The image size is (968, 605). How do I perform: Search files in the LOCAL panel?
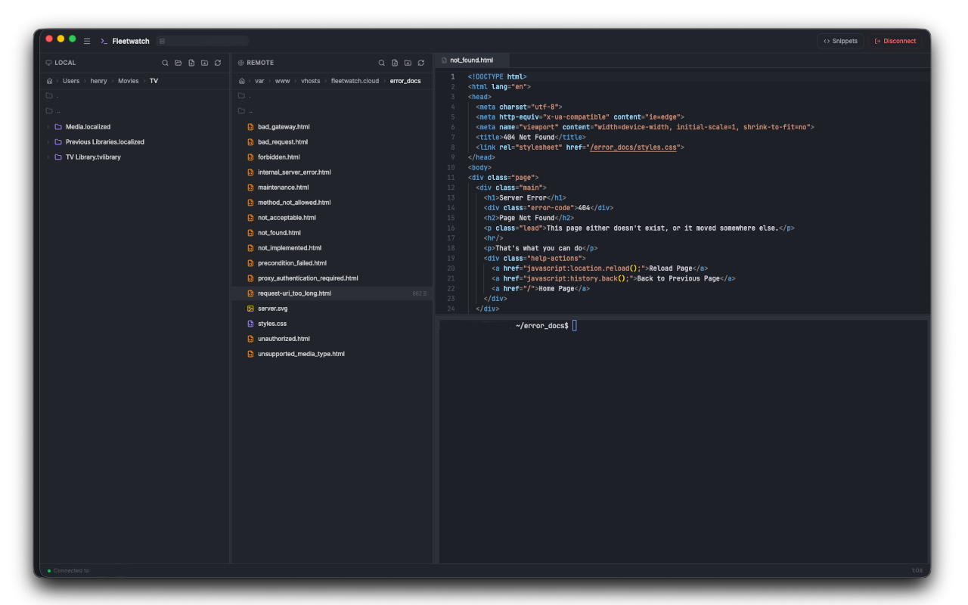point(166,63)
